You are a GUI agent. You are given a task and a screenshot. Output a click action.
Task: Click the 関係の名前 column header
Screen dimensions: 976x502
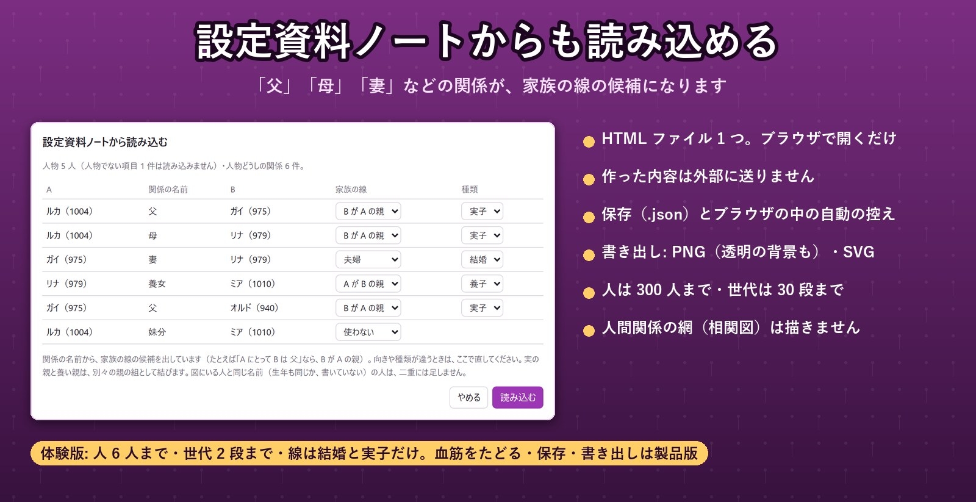[168, 190]
